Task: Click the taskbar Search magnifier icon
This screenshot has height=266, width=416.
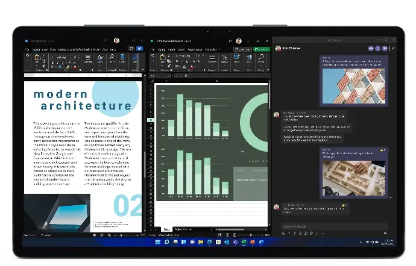Action: 167,242
